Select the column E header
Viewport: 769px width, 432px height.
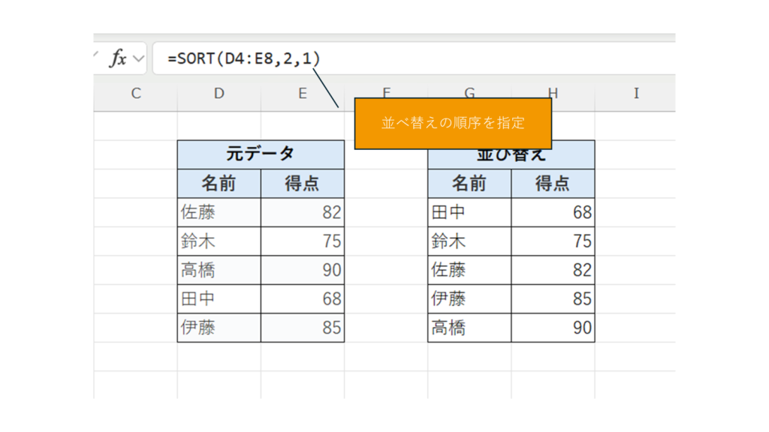(x=302, y=94)
